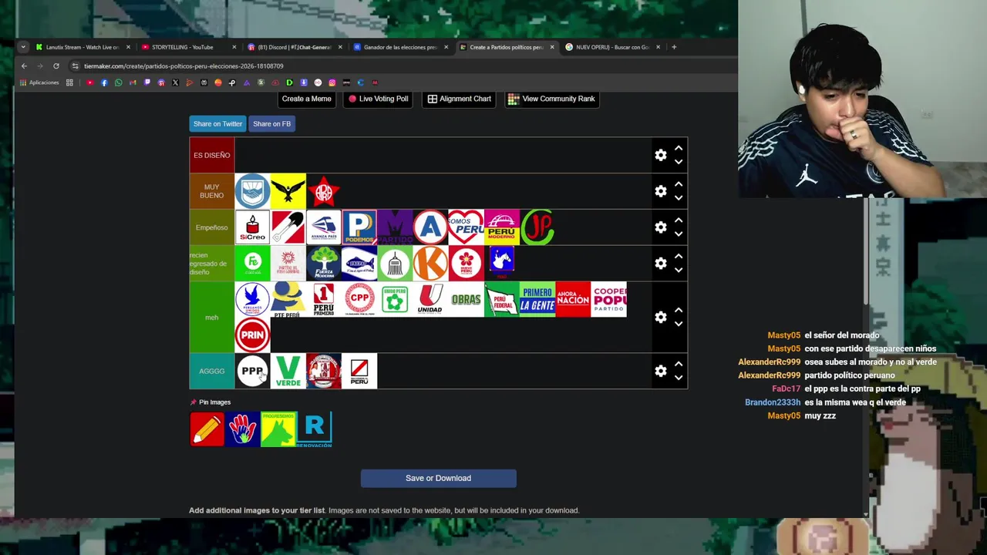Move MUY BUENO tier down with arrow

coord(679,198)
